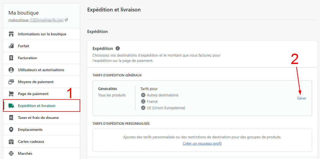Image resolution: width=320 pixels, height=159 pixels.
Task: Click the Gérer link for general shipping rates
Action: (302, 98)
